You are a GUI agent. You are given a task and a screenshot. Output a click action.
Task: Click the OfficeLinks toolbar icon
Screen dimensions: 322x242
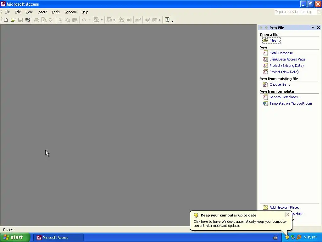point(96,20)
